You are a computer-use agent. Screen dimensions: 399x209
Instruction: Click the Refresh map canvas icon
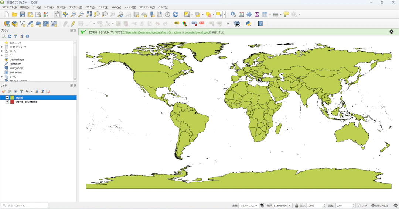coord(175,14)
